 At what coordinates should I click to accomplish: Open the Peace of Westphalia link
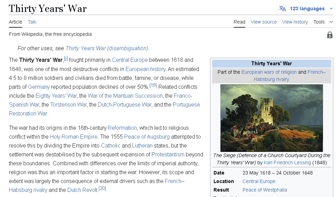(x=264, y=190)
